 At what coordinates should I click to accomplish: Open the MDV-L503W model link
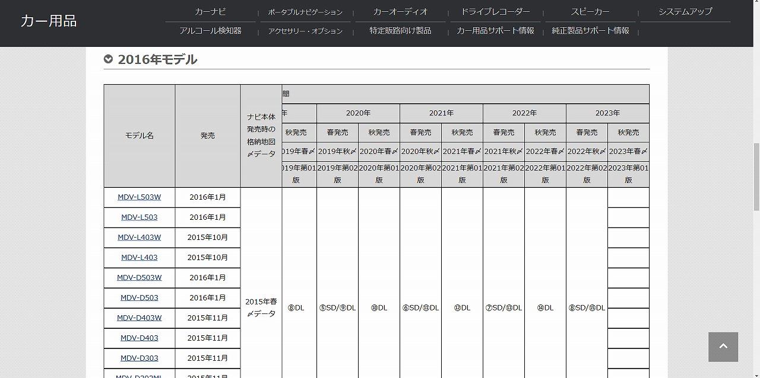140,197
